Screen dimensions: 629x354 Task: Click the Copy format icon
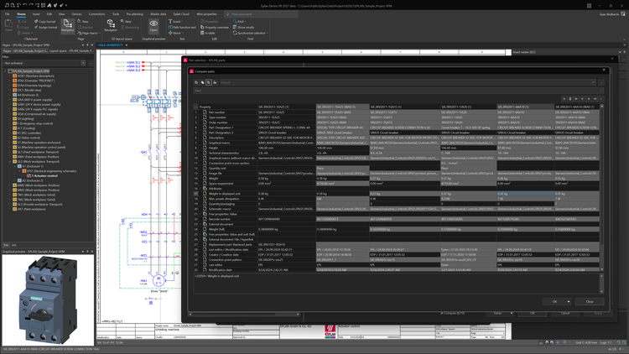(x=36, y=22)
